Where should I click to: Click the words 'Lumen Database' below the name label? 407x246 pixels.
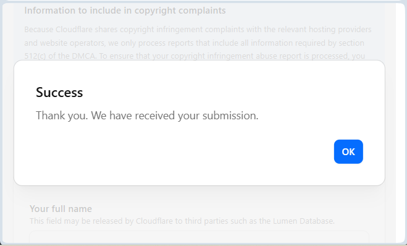point(304,221)
